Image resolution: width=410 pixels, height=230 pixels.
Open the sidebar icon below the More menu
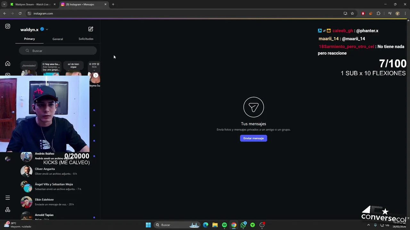click(x=8, y=210)
